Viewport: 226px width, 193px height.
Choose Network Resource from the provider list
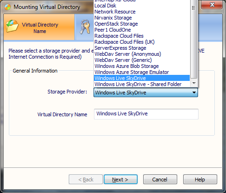click(142, 12)
